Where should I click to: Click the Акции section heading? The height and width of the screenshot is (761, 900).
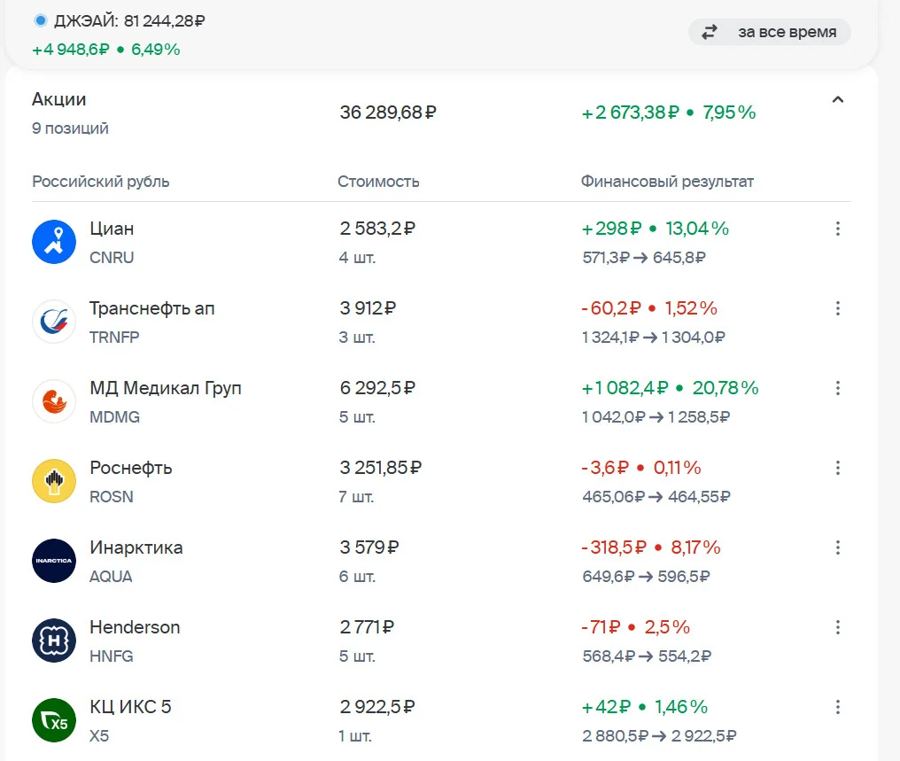click(x=59, y=99)
